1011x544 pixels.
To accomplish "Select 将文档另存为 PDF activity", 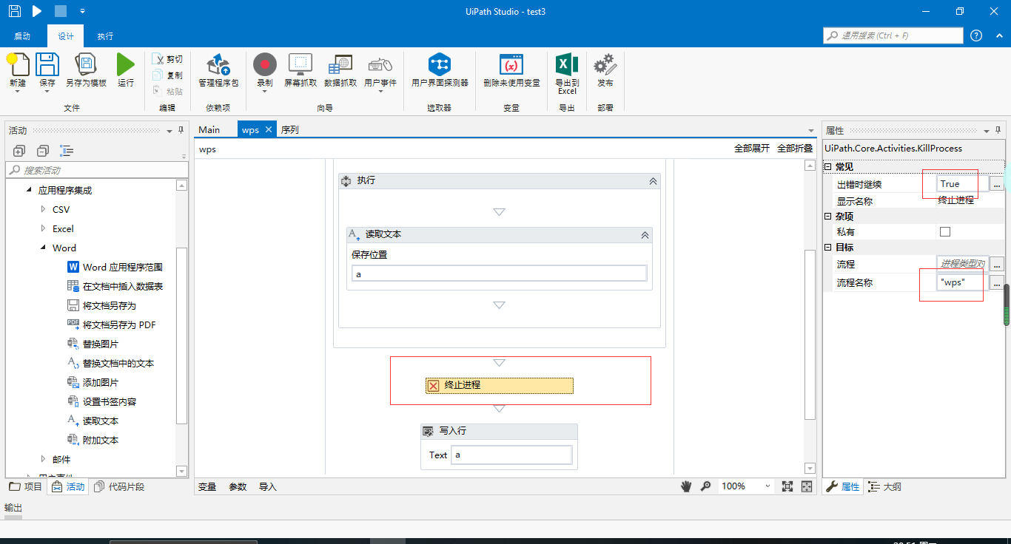I will click(x=118, y=325).
